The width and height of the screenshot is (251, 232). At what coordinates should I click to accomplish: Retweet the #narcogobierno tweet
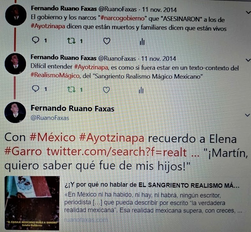[71, 41]
